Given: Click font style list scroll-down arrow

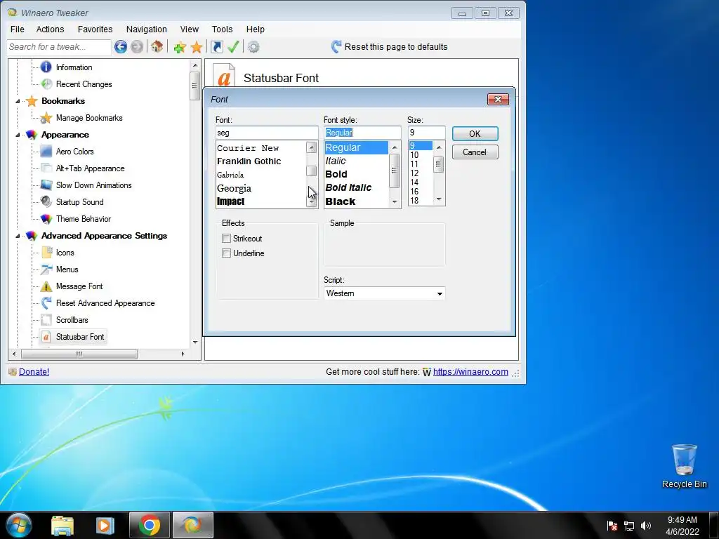Looking at the screenshot, I should (395, 202).
